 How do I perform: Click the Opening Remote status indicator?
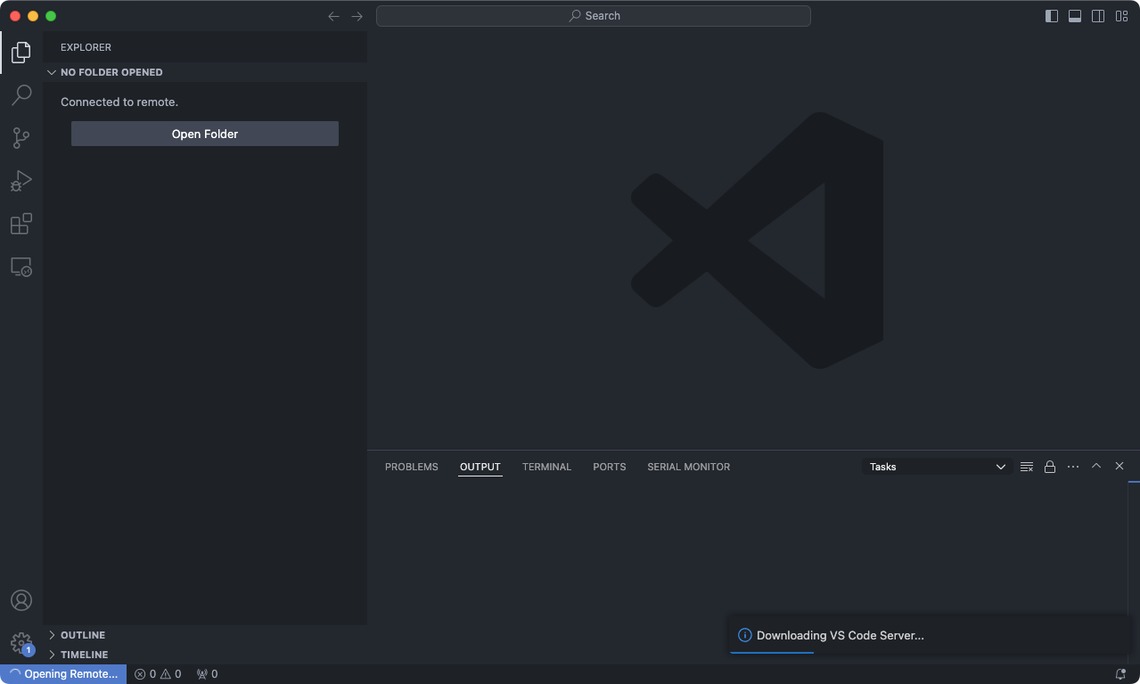tap(63, 674)
